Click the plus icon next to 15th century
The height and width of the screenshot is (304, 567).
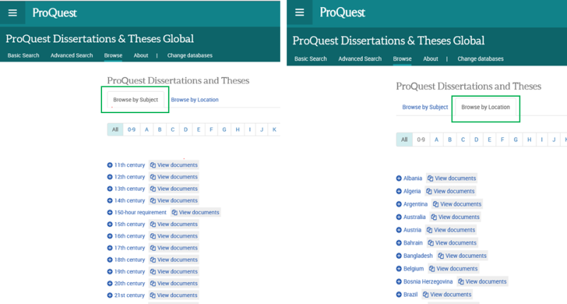click(110, 224)
